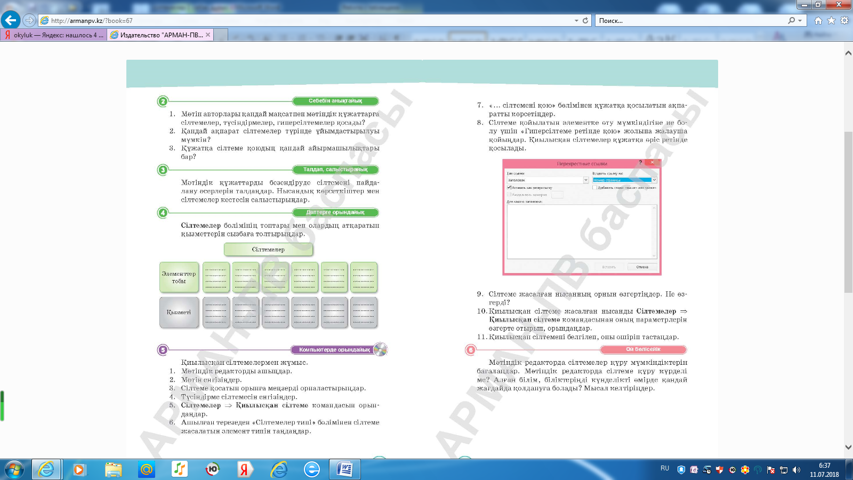Open the 'Номер страницы' dropdown in the dialog image
Screen dimensions: 853x480
tap(654, 180)
